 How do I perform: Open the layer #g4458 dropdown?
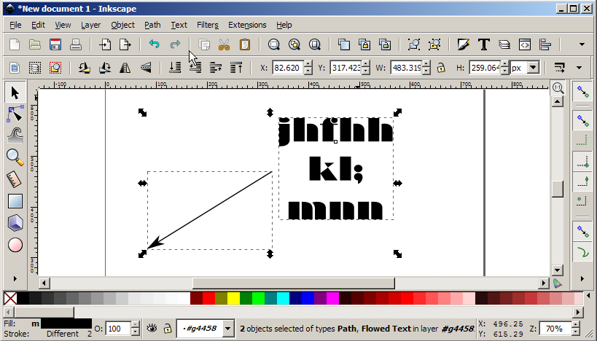point(228,328)
